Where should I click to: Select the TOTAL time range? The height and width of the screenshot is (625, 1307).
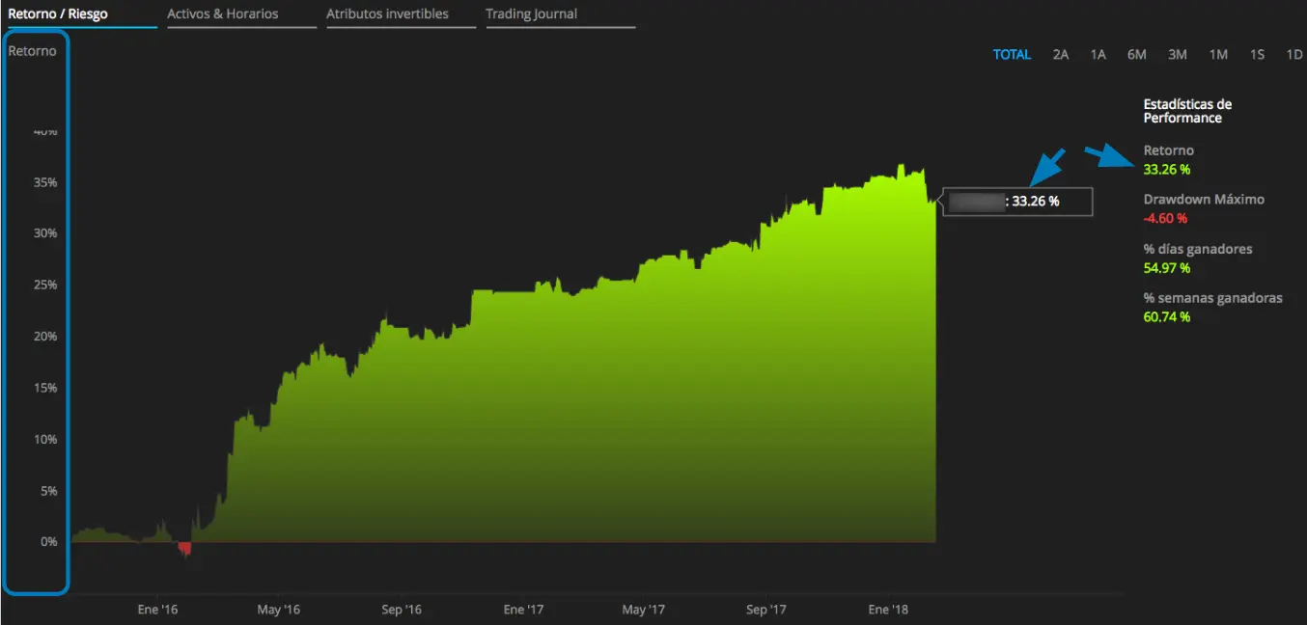[1012, 55]
